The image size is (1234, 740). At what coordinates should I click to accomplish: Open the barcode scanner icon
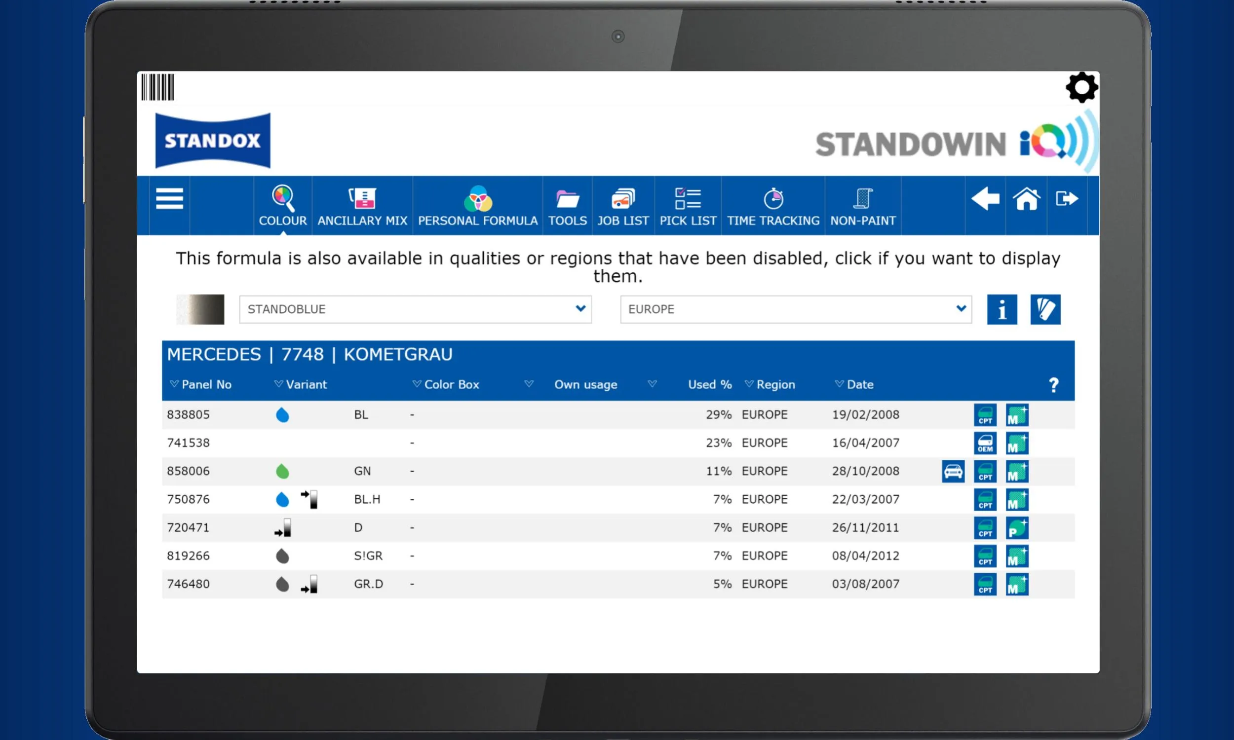pyautogui.click(x=157, y=87)
